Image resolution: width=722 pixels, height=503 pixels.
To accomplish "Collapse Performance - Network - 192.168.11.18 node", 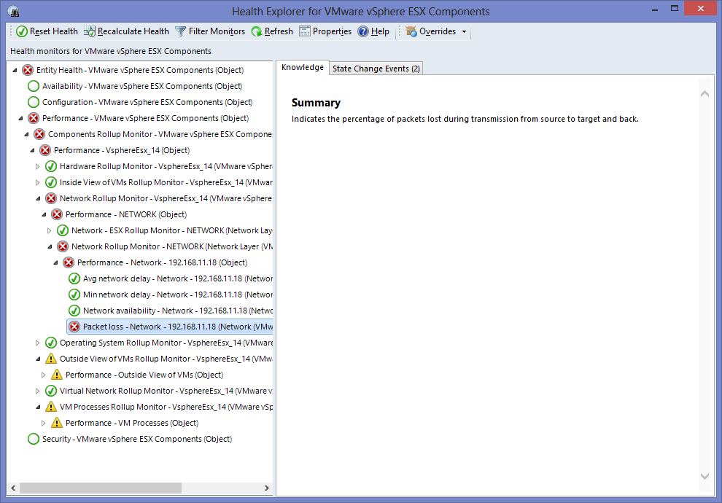I will [x=55, y=263].
